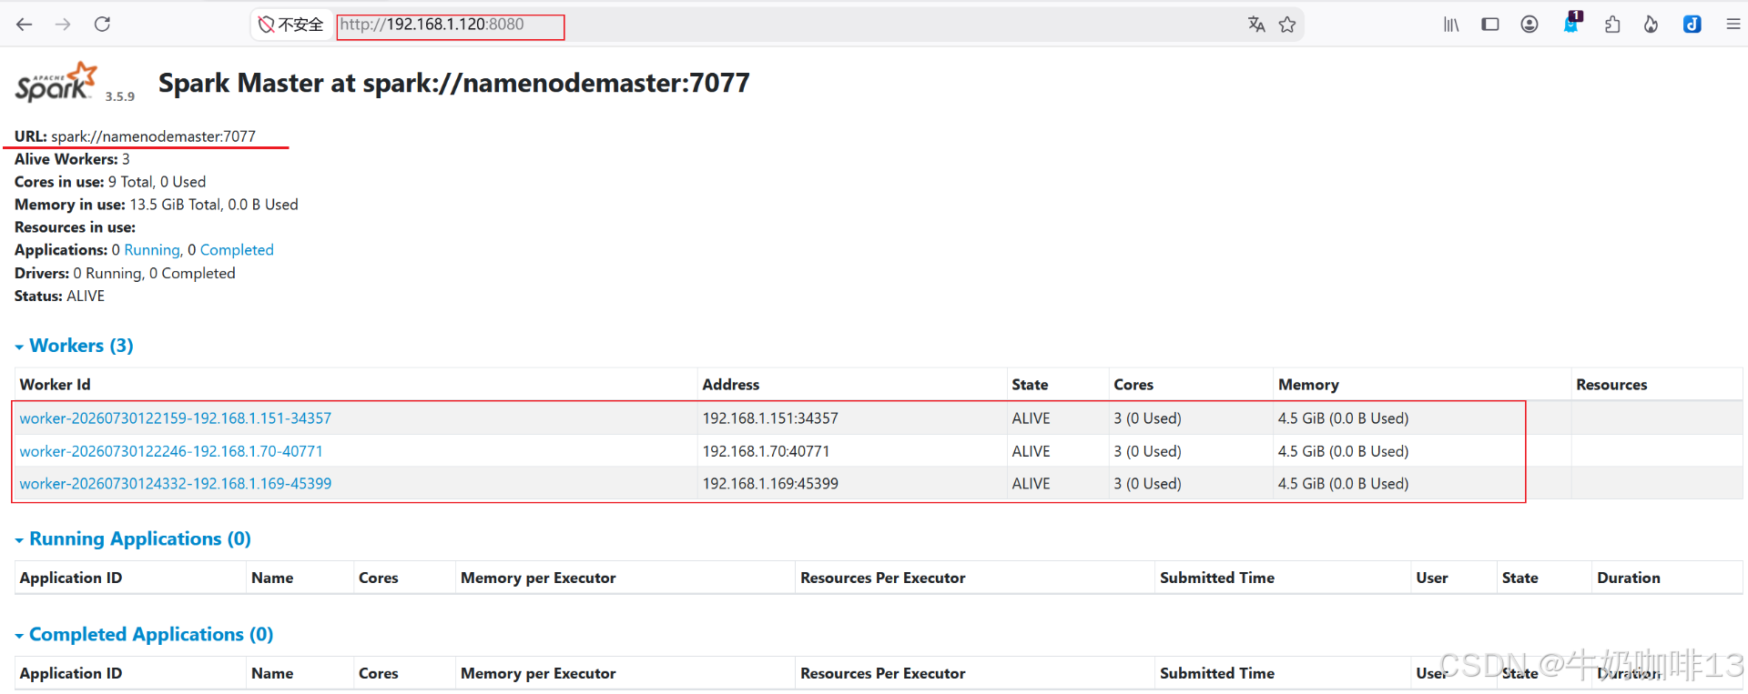Collapse the Workers (3) section
Screen dimensions: 1748x694
click(74, 346)
